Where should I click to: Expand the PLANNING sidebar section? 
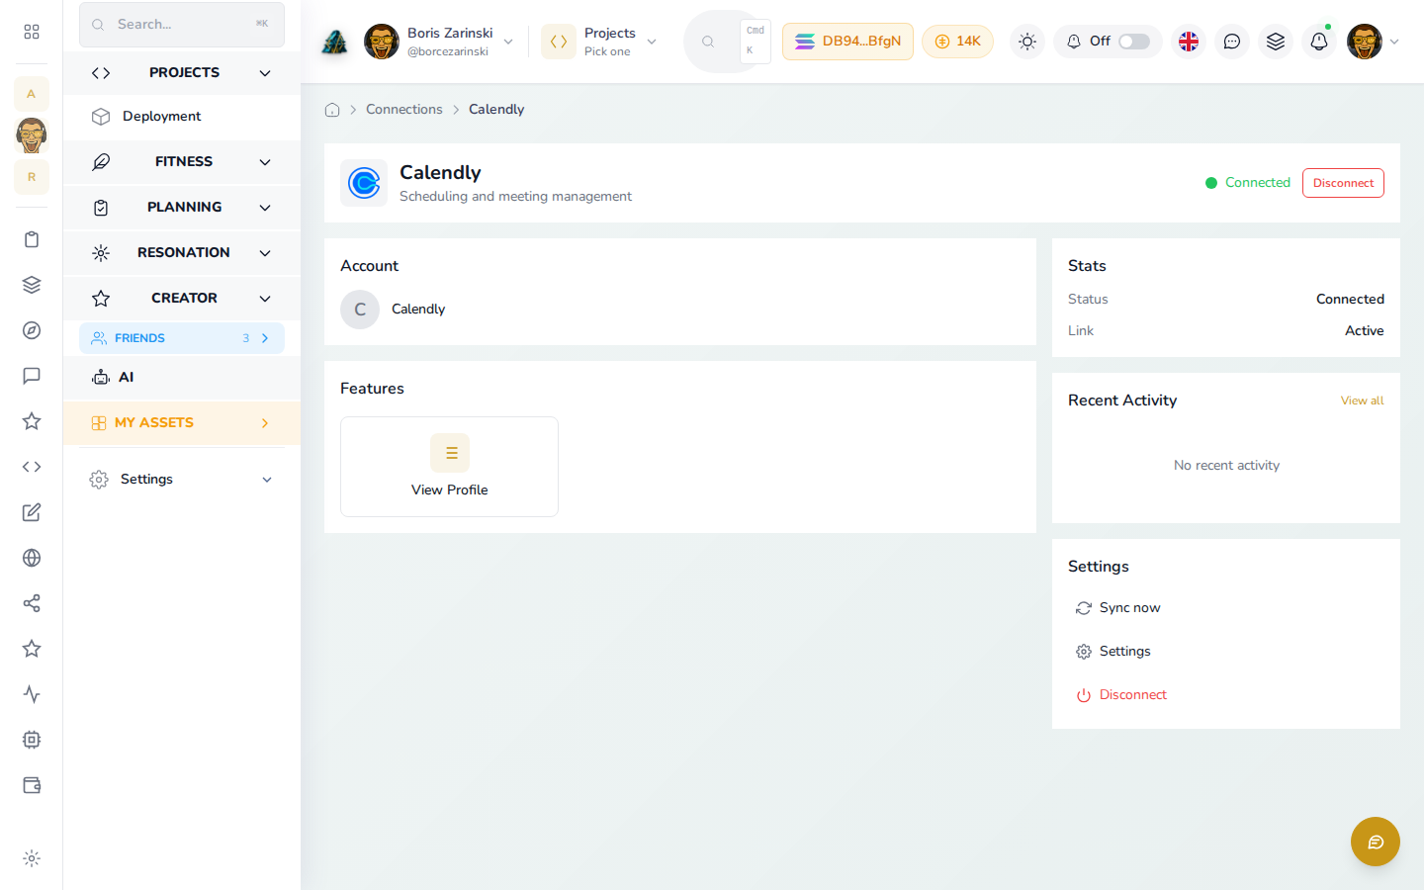point(182,207)
